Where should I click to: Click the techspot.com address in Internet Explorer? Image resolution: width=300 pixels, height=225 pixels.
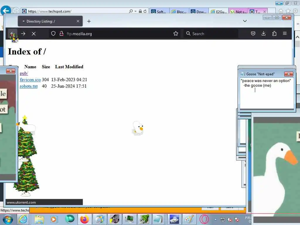tap(50, 11)
